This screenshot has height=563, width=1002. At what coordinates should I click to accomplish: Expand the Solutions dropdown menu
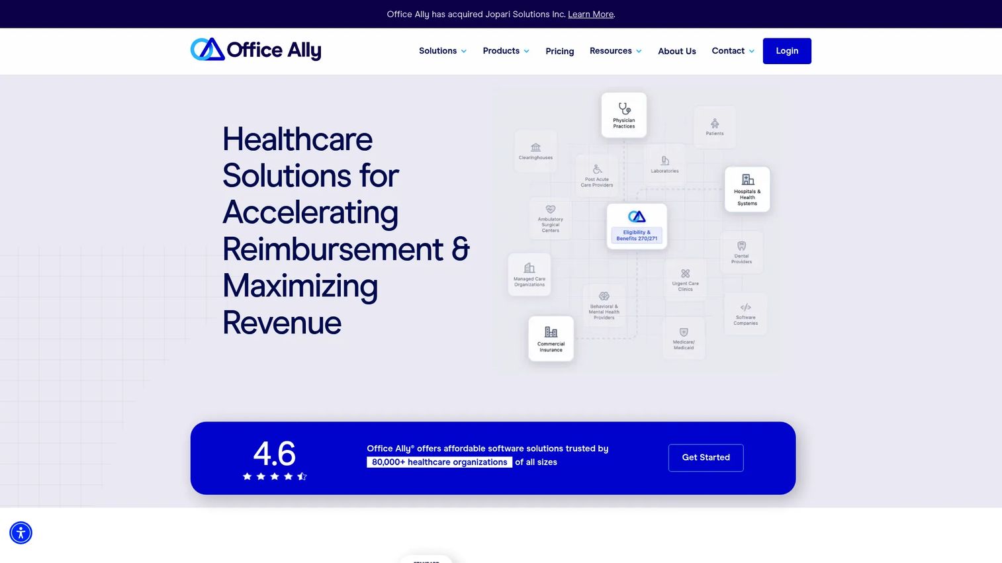[x=443, y=51]
